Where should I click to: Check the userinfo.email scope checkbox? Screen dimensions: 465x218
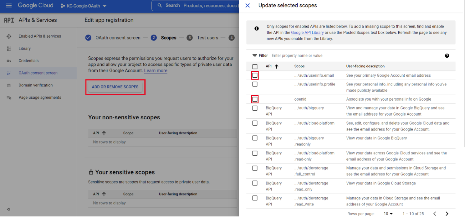[x=255, y=75]
